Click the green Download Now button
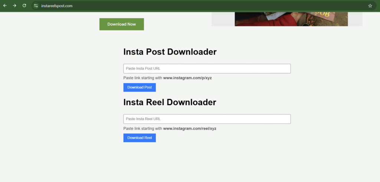Viewport: 380px width, 182px height. 122,24
